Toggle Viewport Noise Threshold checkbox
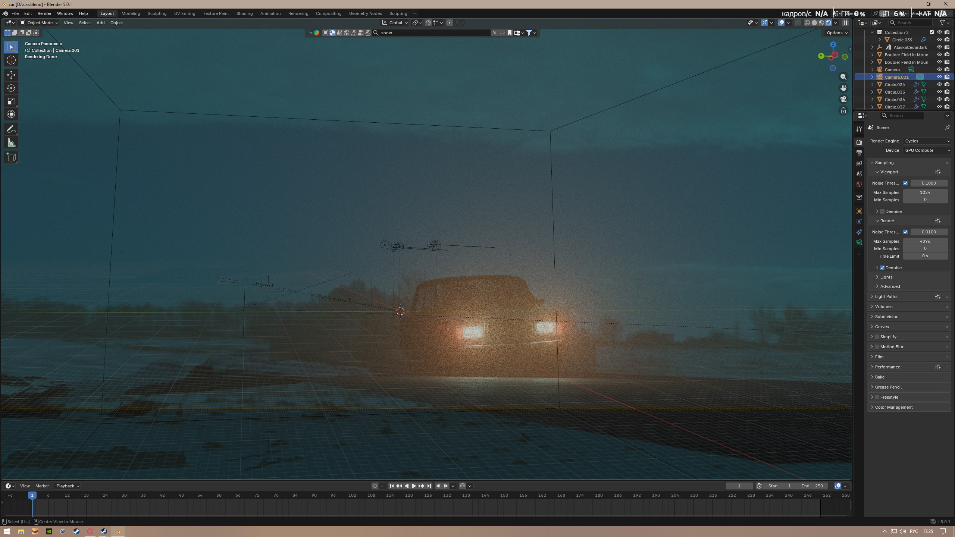 click(905, 183)
